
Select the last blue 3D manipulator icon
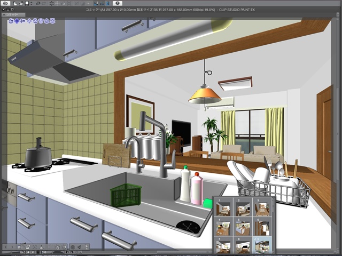point(52,21)
